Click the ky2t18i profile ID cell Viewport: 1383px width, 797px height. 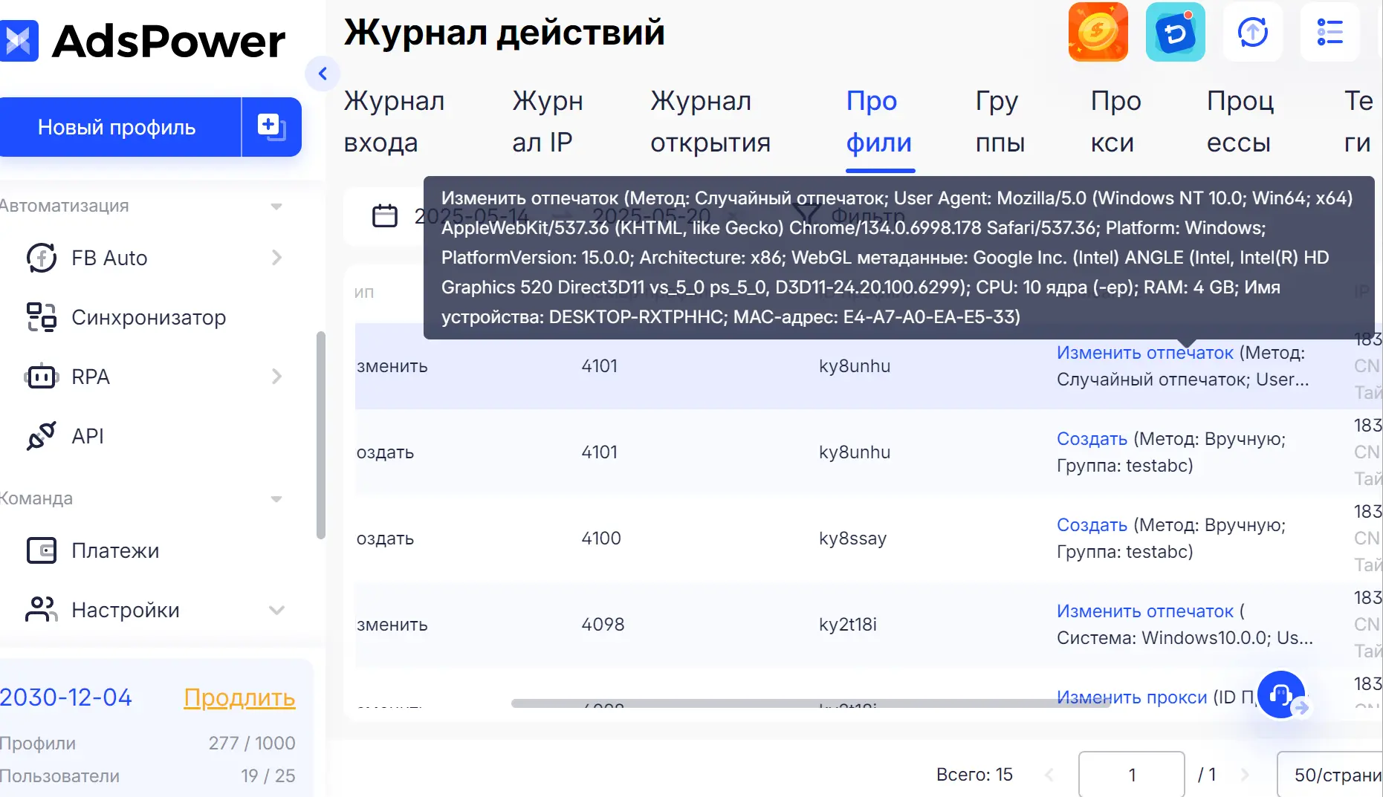pyautogui.click(x=848, y=625)
